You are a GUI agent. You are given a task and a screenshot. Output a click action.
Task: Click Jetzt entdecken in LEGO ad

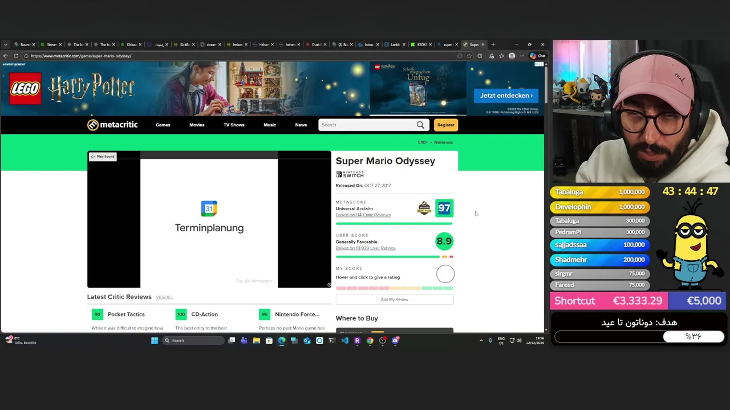point(506,96)
